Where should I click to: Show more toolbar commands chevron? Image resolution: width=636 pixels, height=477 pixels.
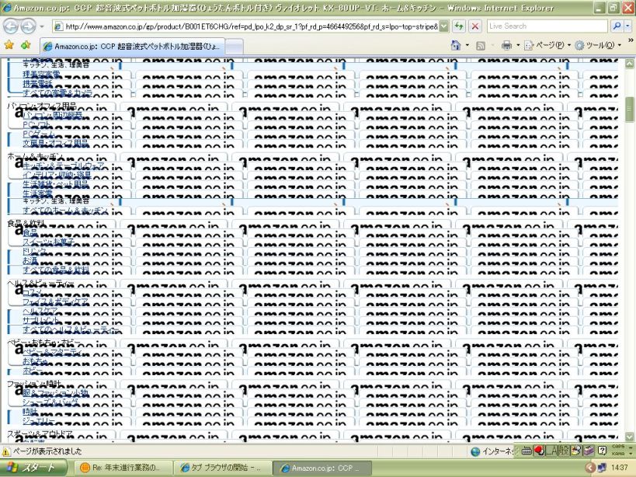point(631,40)
